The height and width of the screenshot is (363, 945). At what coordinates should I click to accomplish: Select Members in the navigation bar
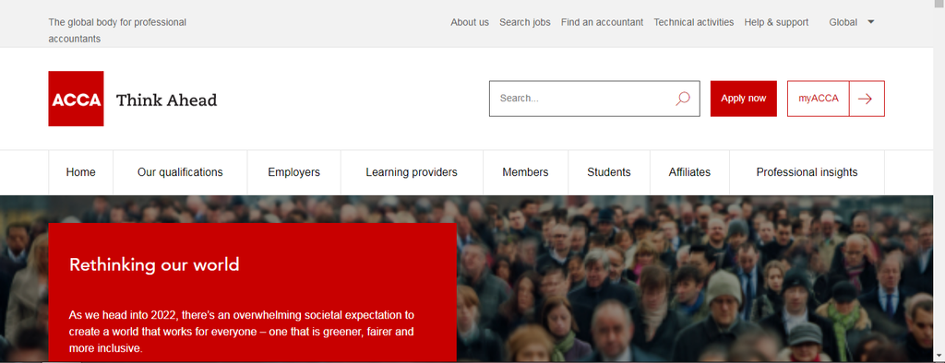point(525,172)
